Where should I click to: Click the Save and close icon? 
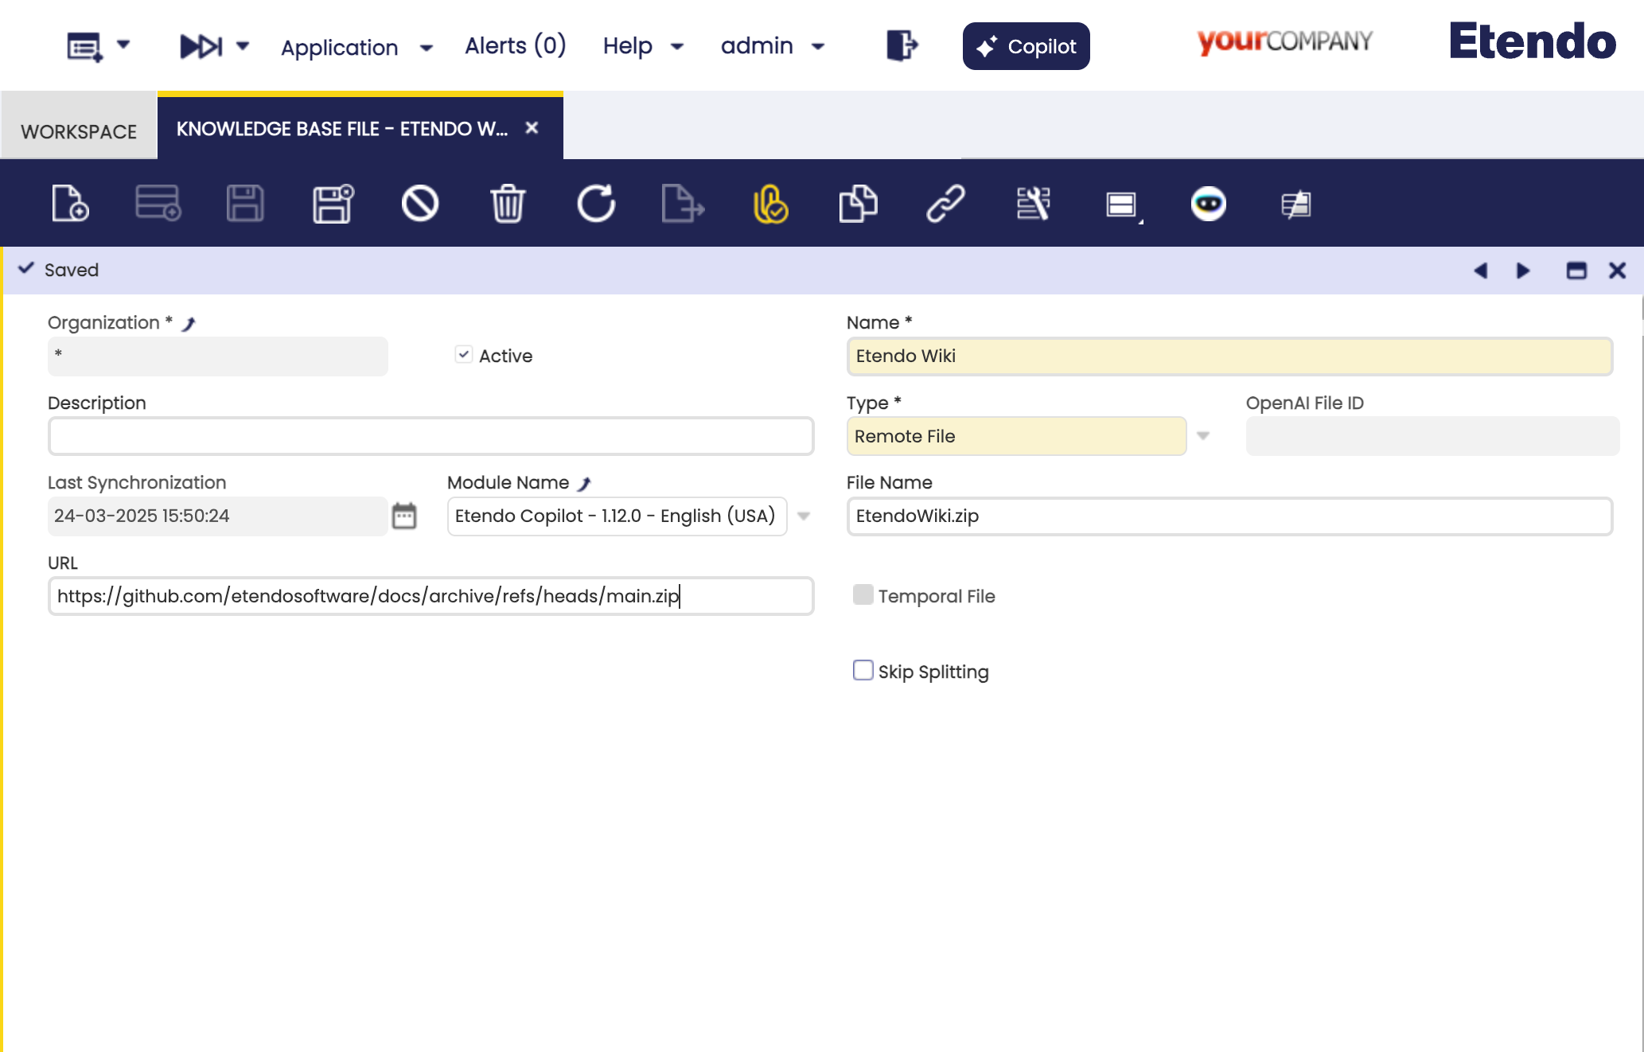(x=333, y=204)
